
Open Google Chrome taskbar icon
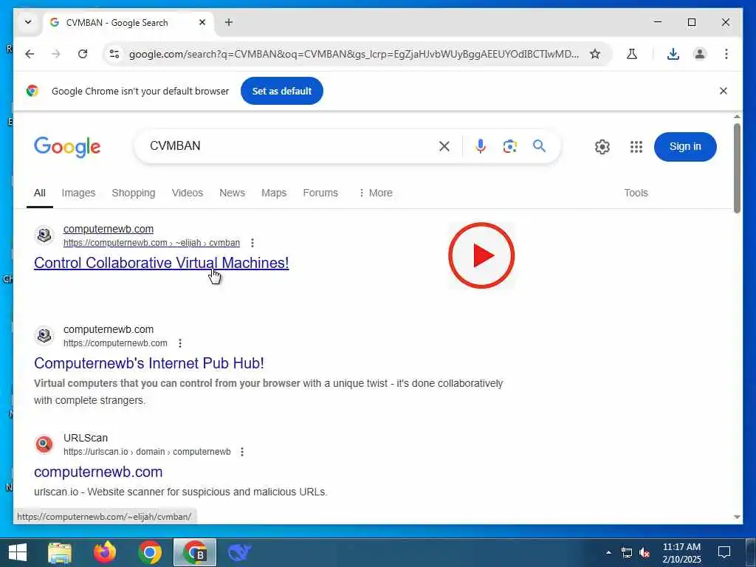149,552
